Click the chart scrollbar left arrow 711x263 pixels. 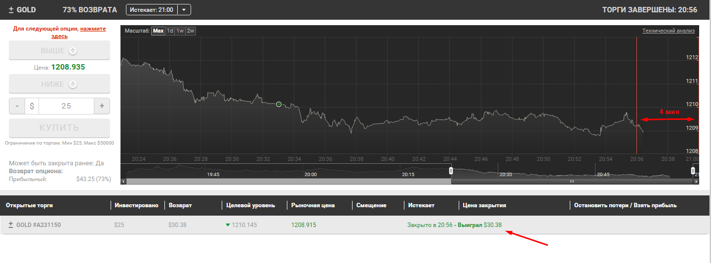point(123,182)
